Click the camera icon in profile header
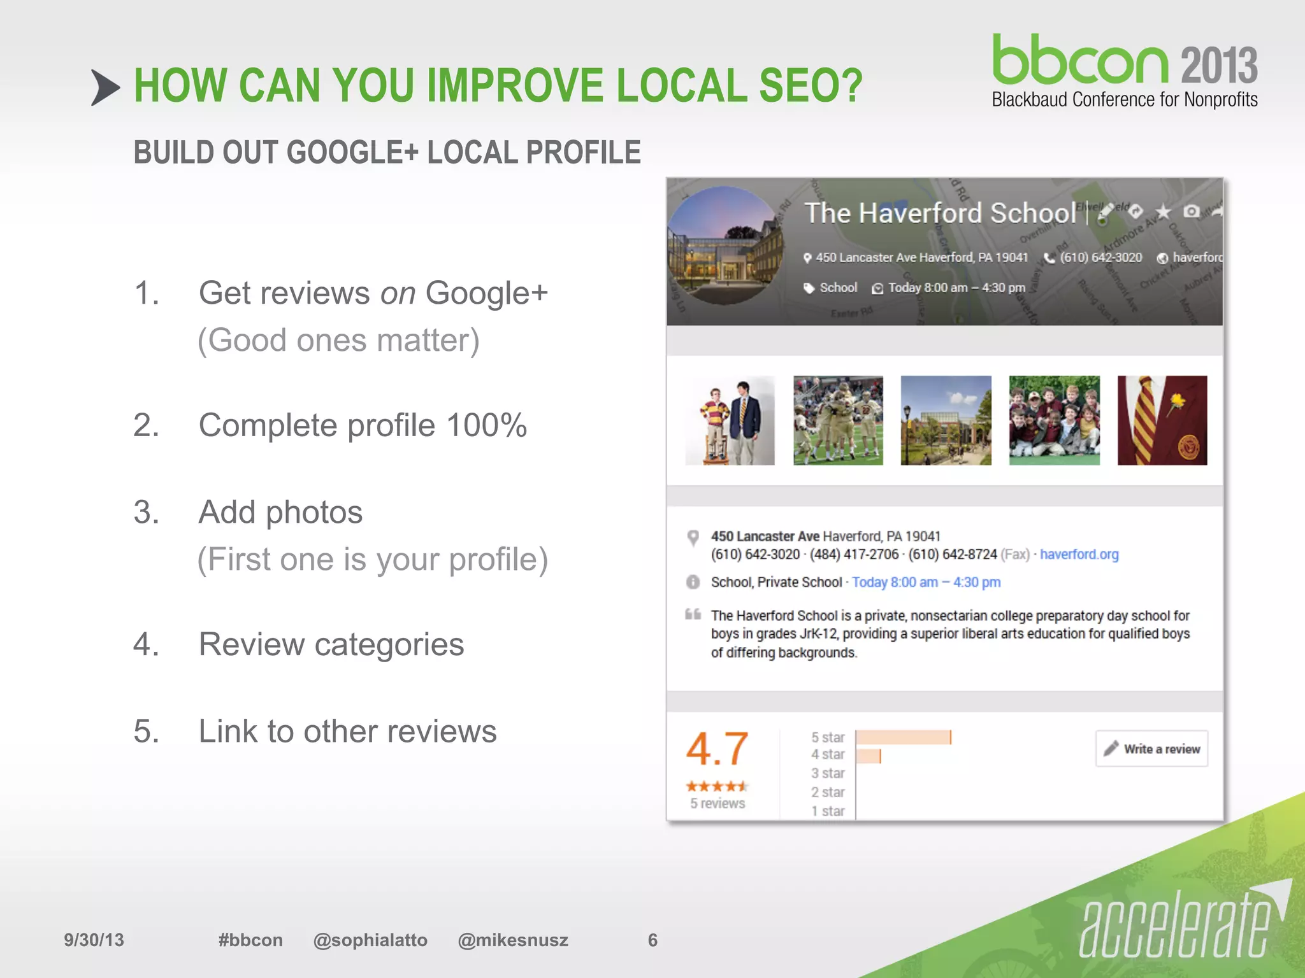 tap(1191, 211)
